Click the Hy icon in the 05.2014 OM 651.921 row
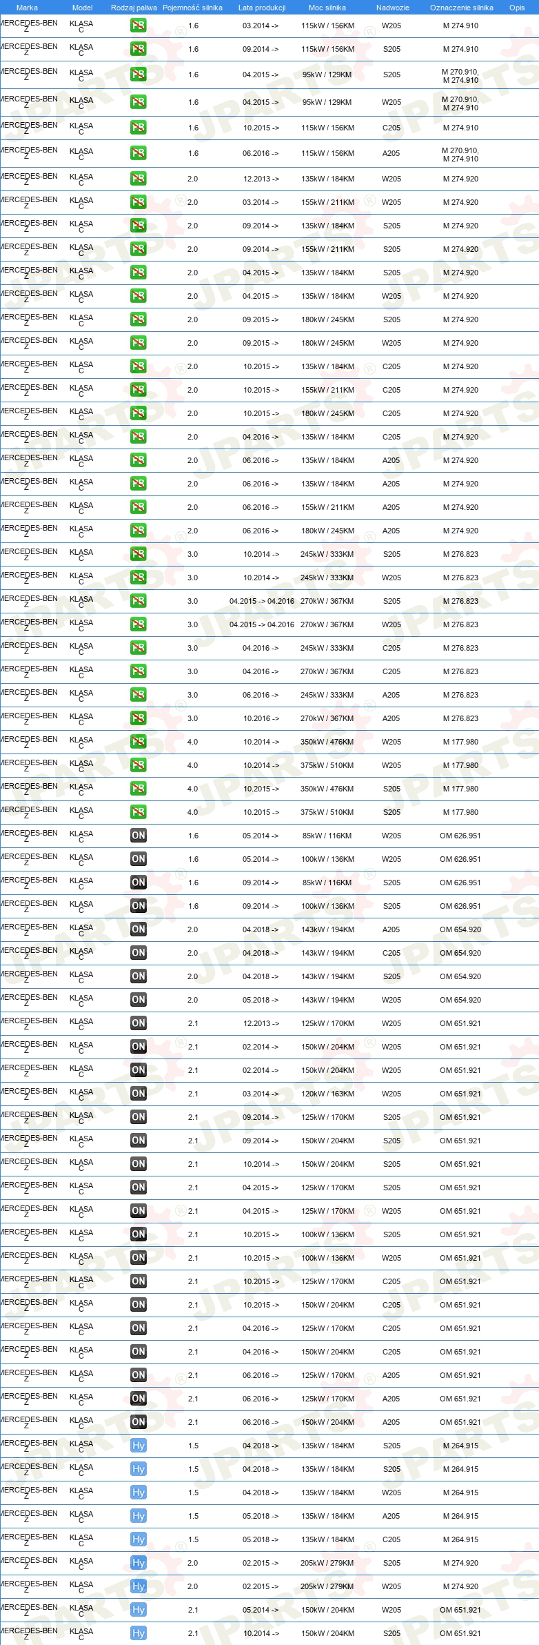The height and width of the screenshot is (1645, 539). tap(139, 1610)
